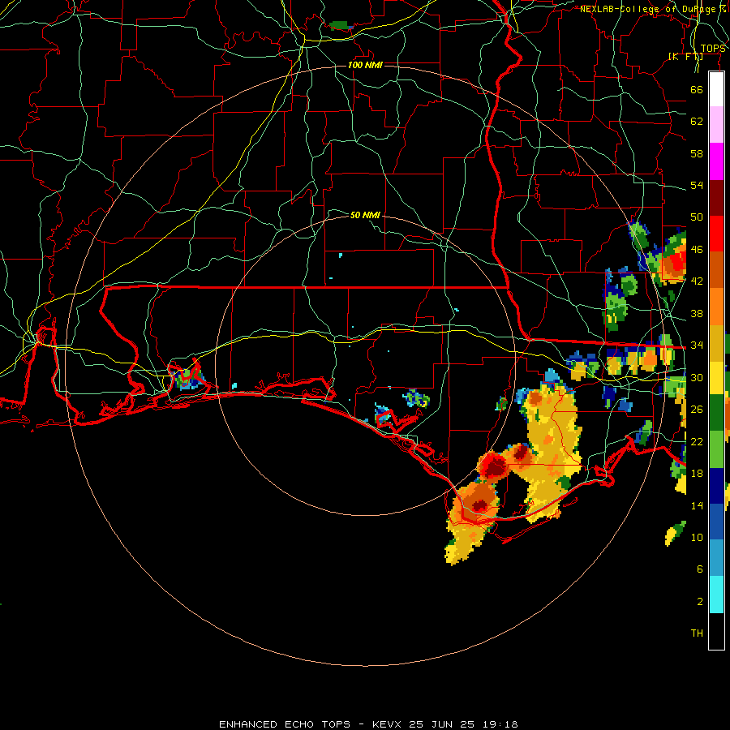
Task: Click the ENHANCED ECHO TOPS KEVX title text
Action: tap(368, 724)
